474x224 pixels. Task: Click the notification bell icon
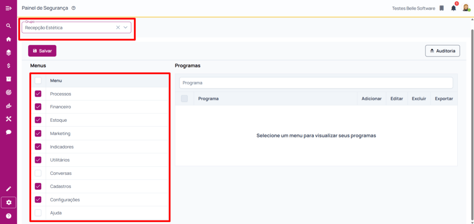(454, 8)
